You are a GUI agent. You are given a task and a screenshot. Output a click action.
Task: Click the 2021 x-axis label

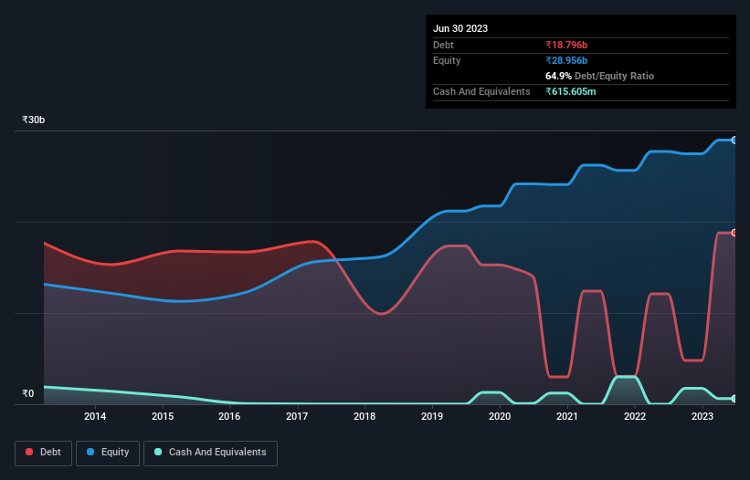pos(567,416)
